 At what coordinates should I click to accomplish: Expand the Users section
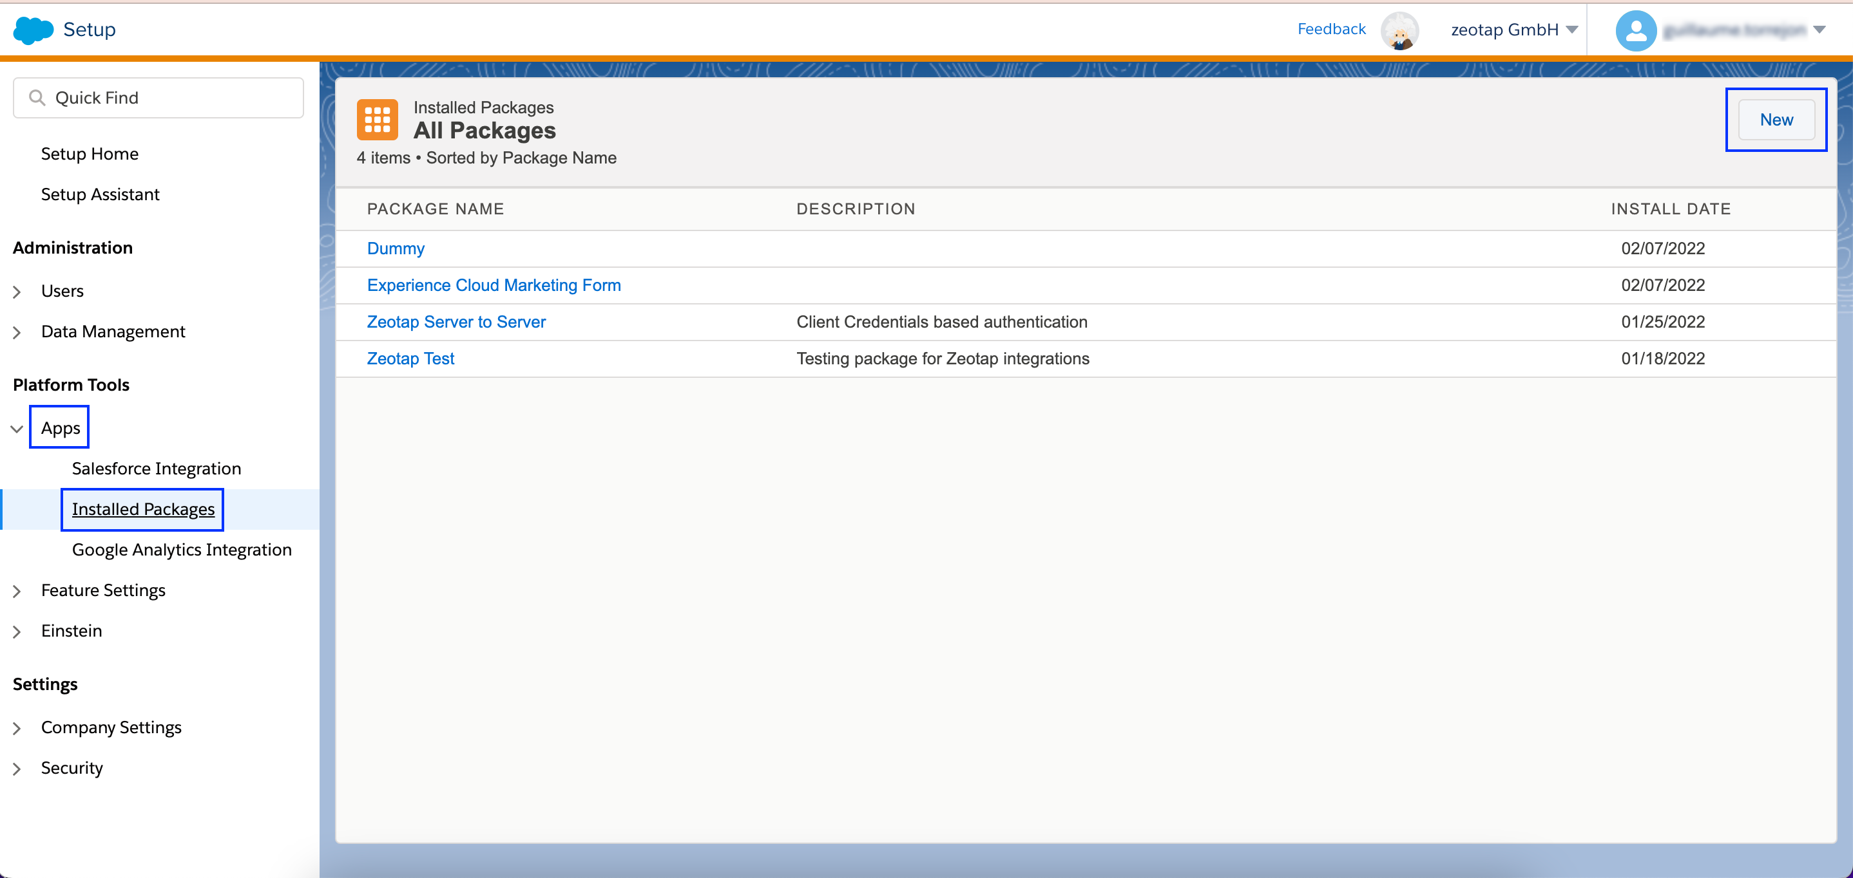tap(17, 292)
